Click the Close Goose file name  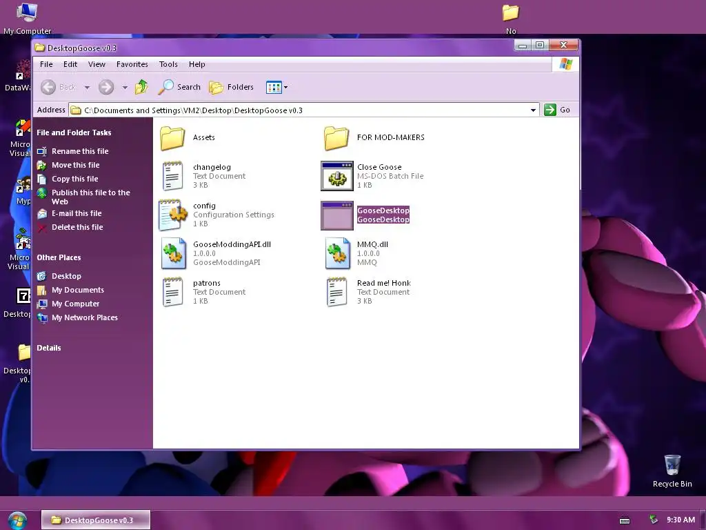point(379,167)
